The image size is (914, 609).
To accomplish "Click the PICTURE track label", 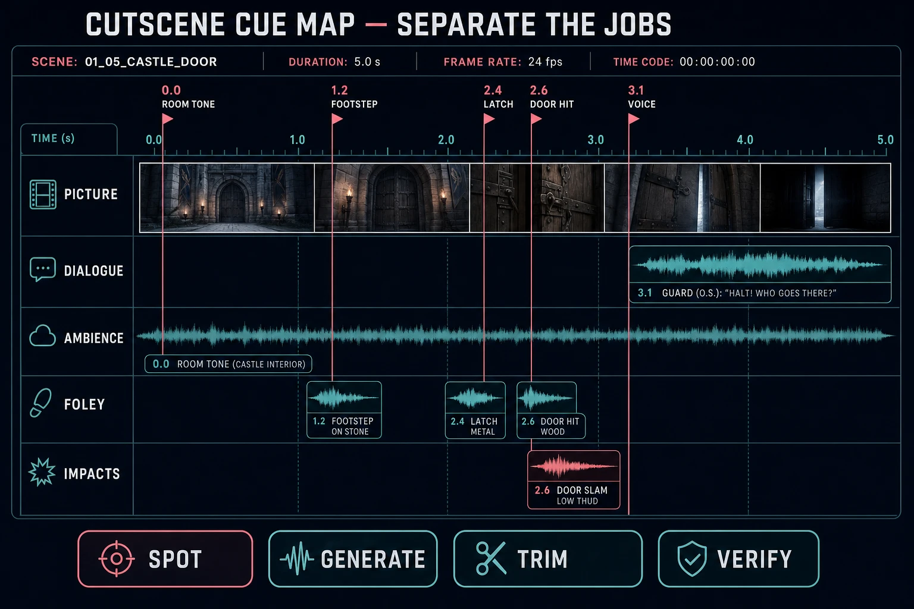I will pos(91,194).
